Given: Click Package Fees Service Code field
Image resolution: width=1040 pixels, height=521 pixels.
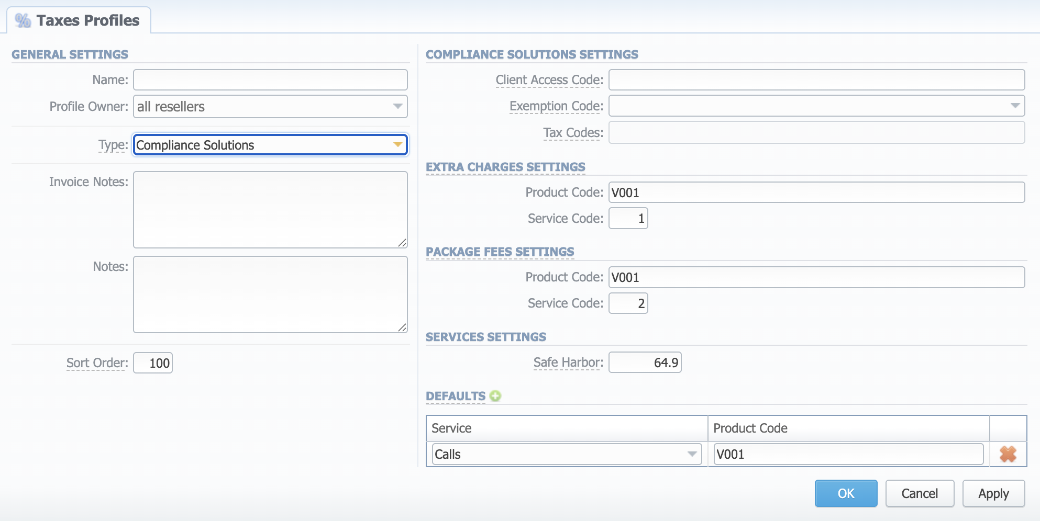Looking at the screenshot, I should click(x=628, y=303).
